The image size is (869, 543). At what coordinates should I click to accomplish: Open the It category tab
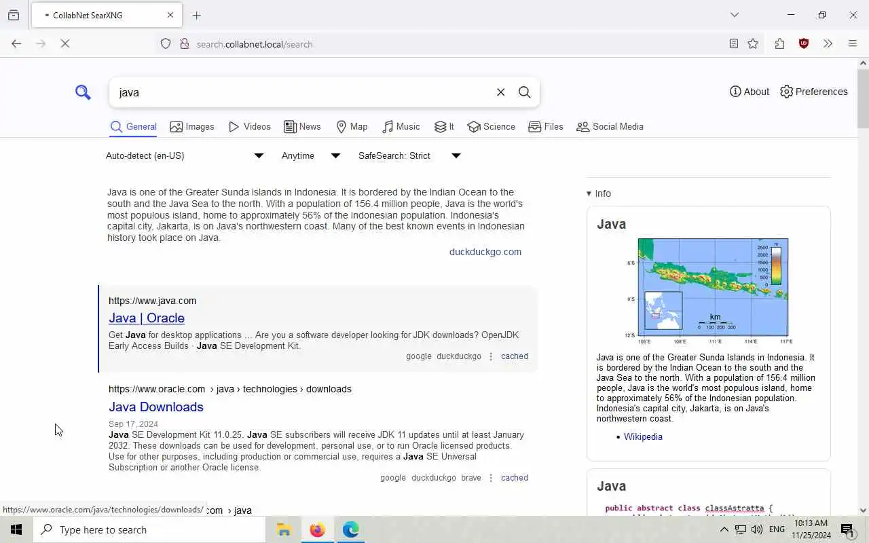coord(444,127)
